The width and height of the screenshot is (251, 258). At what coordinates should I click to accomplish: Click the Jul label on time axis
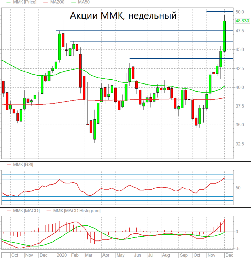pyautogui.click(x=151, y=255)
